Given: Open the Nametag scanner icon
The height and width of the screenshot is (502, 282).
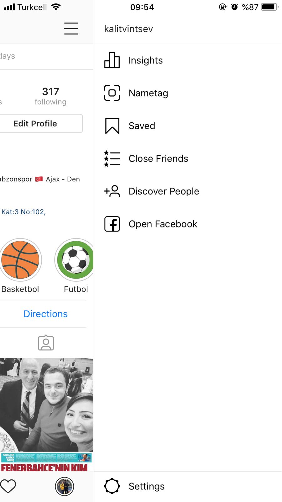Looking at the screenshot, I should pyautogui.click(x=112, y=93).
